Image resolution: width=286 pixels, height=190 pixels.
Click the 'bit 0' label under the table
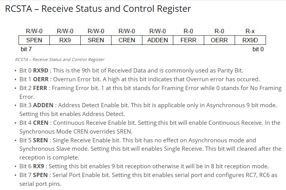click(258, 49)
